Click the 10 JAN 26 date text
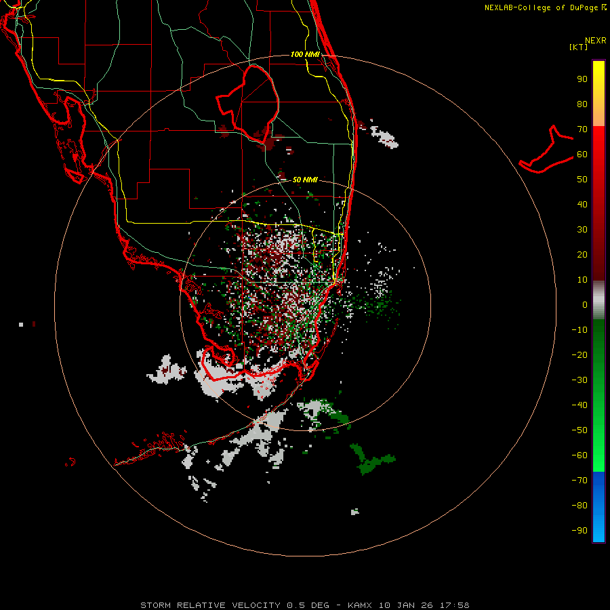This screenshot has height=610, width=610. pos(406,605)
